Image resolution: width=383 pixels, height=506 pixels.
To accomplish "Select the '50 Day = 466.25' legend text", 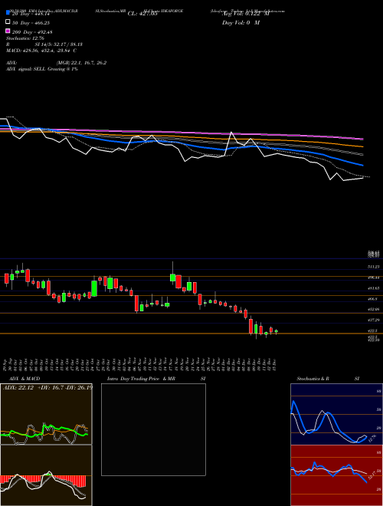I will 31,23.
